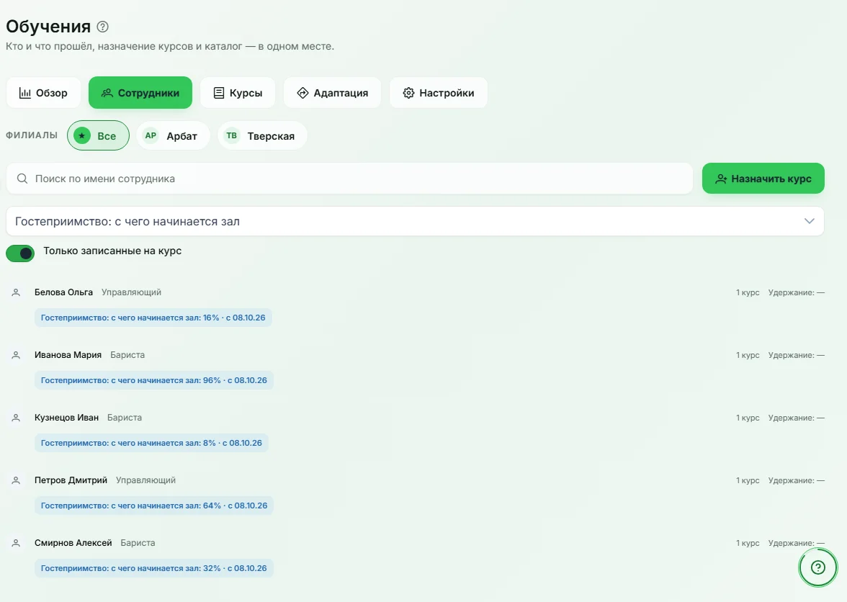This screenshot has height=602, width=847.
Task: Click the Назначить курс button
Action: (763, 179)
